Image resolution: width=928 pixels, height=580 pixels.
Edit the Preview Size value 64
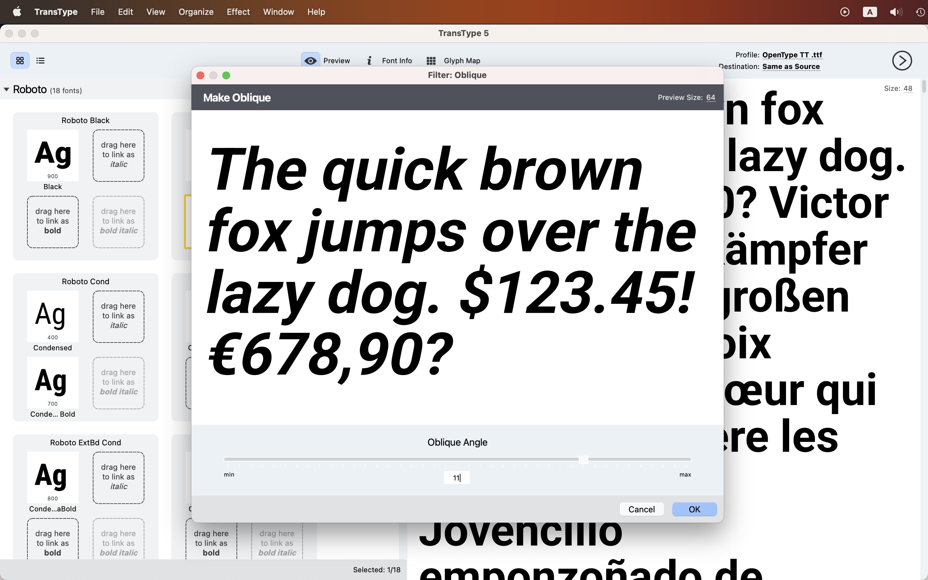click(710, 97)
